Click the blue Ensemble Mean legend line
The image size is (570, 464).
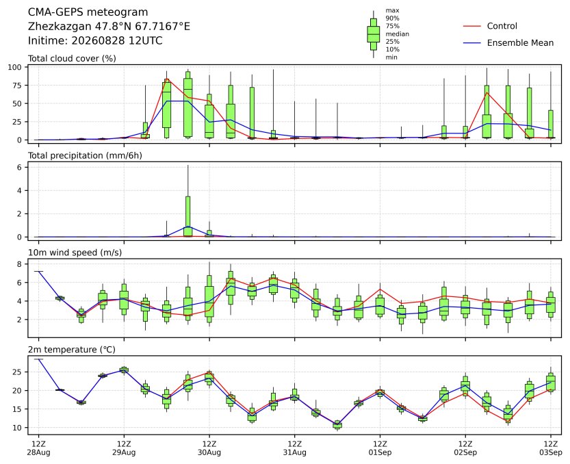(472, 43)
